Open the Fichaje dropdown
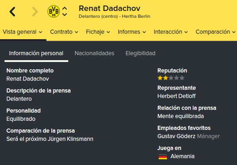This screenshot has height=165, width=237. 98,32
